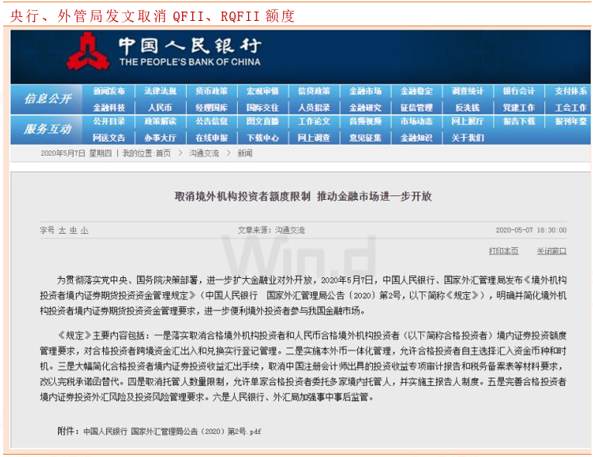This screenshot has width=593, height=457.
Task: Go to 在线申报 page
Action: 212,138
